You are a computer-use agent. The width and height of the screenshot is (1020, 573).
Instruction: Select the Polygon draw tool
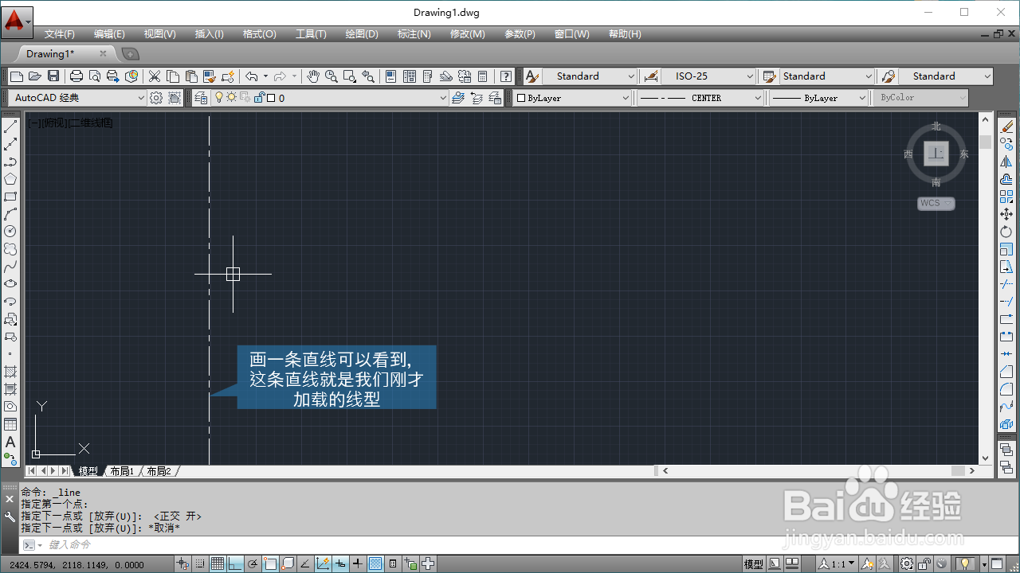point(10,179)
